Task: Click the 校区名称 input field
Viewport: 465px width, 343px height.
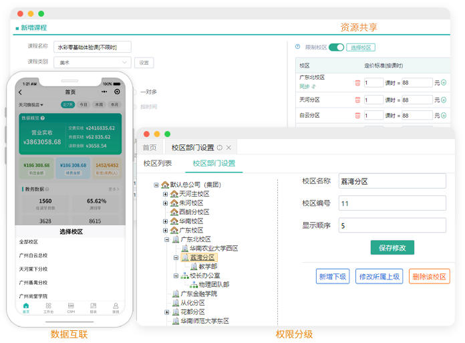Action: [392, 181]
